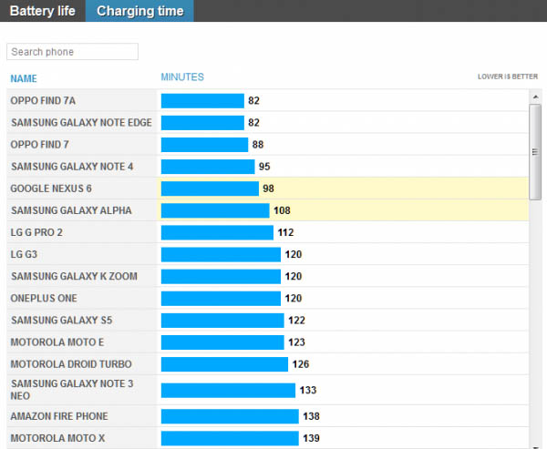
Task: Click the Motorola Droid Turbo bar
Action: point(224,364)
